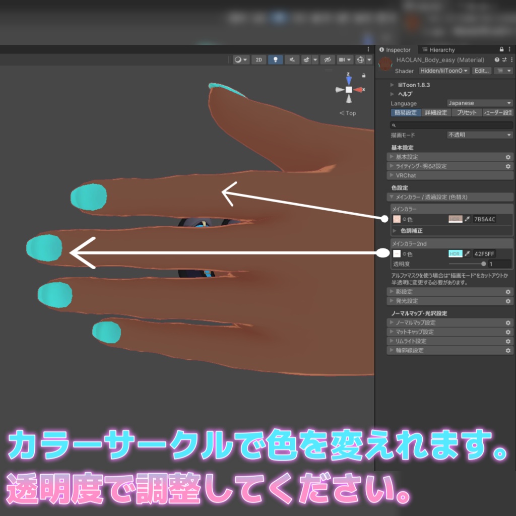
Task: Click the lock icon in the Inspector header
Action: (x=501, y=49)
